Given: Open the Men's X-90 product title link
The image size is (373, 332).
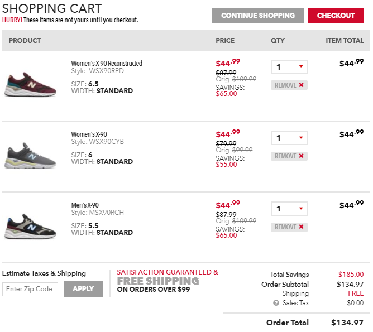Looking at the screenshot, I should coord(85,205).
